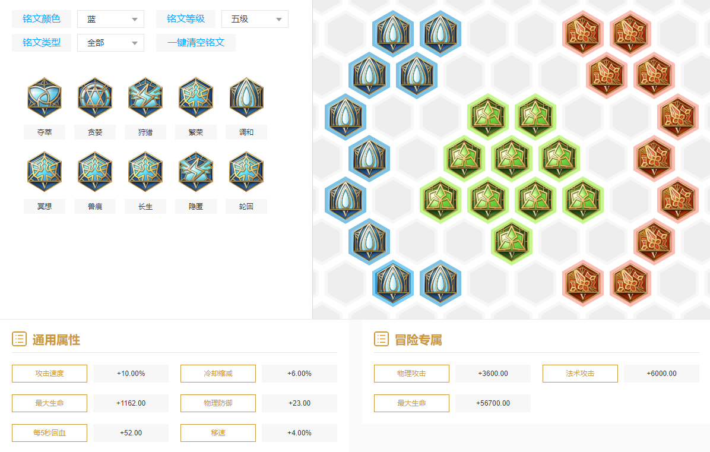This screenshot has width=710, height=452.
Task: Open the 铭文类型 dropdown showing 全部
Action: pos(110,43)
